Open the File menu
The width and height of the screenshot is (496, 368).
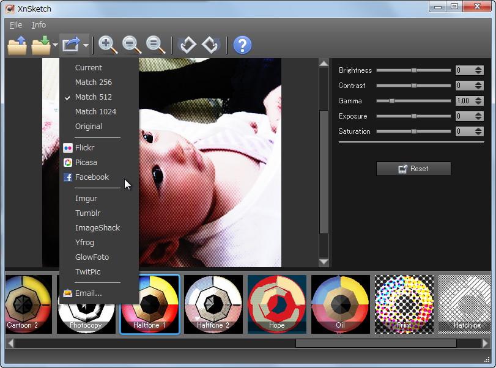coord(15,25)
